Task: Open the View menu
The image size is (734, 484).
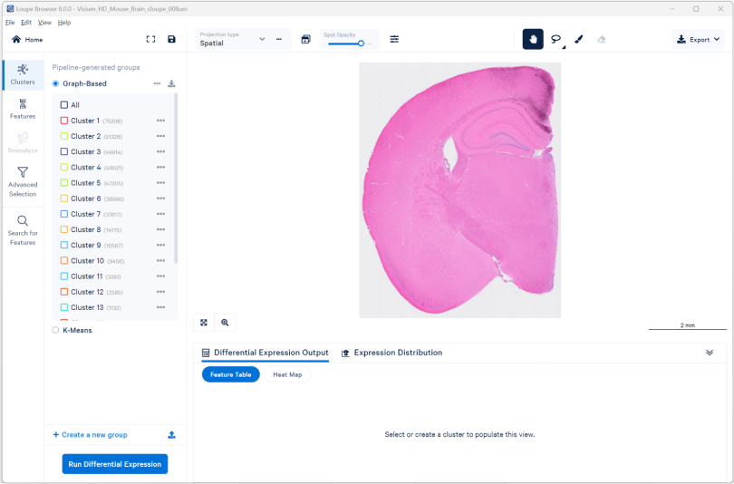Action: (x=44, y=22)
